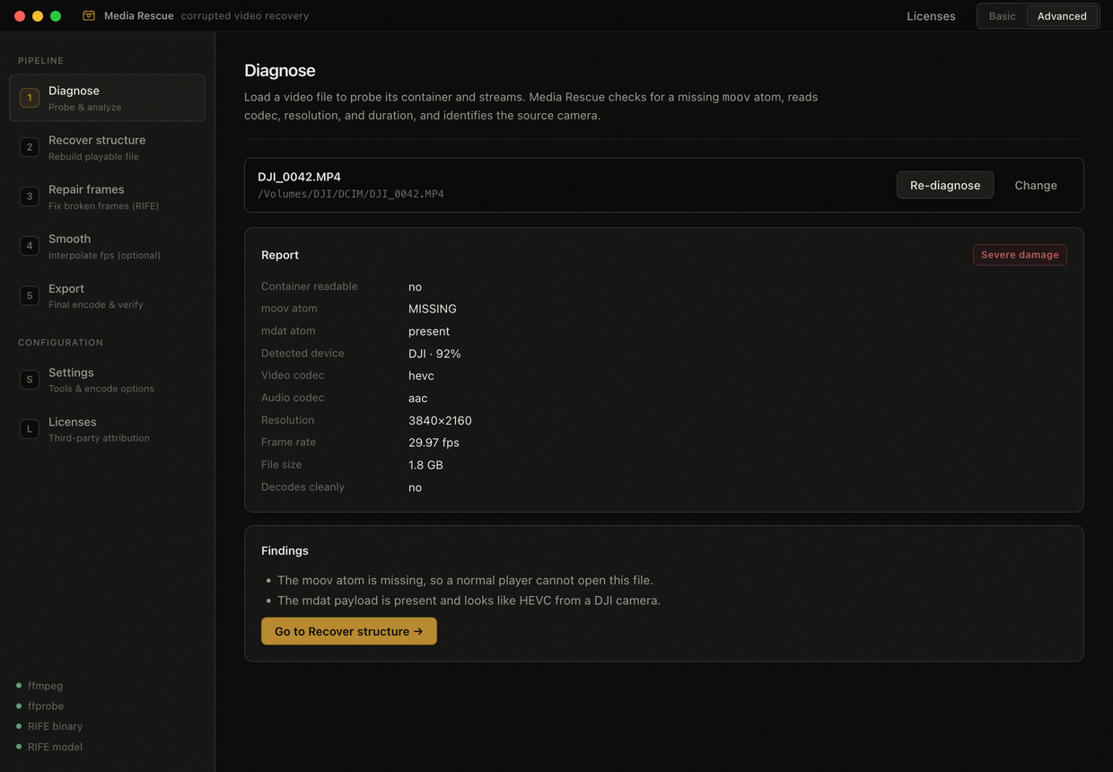Open the Recover structure pipeline step
This screenshot has width=1113, height=772.
coord(108,147)
